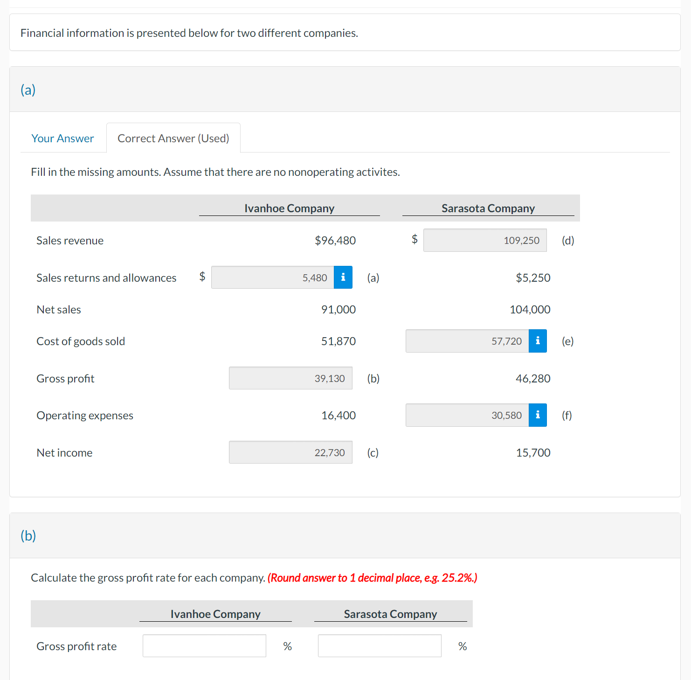Click the Ivanhoe Company column header
The width and height of the screenshot is (691, 680).
(x=289, y=208)
